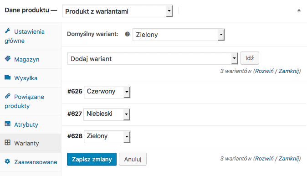Click the truck icon for Wysyłka

pos(8,78)
